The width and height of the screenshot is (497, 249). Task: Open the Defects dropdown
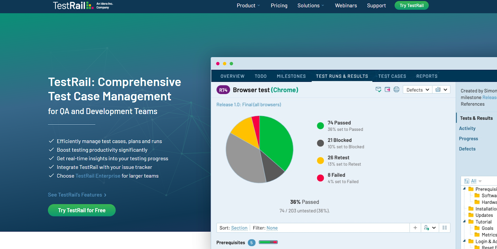tap(417, 90)
